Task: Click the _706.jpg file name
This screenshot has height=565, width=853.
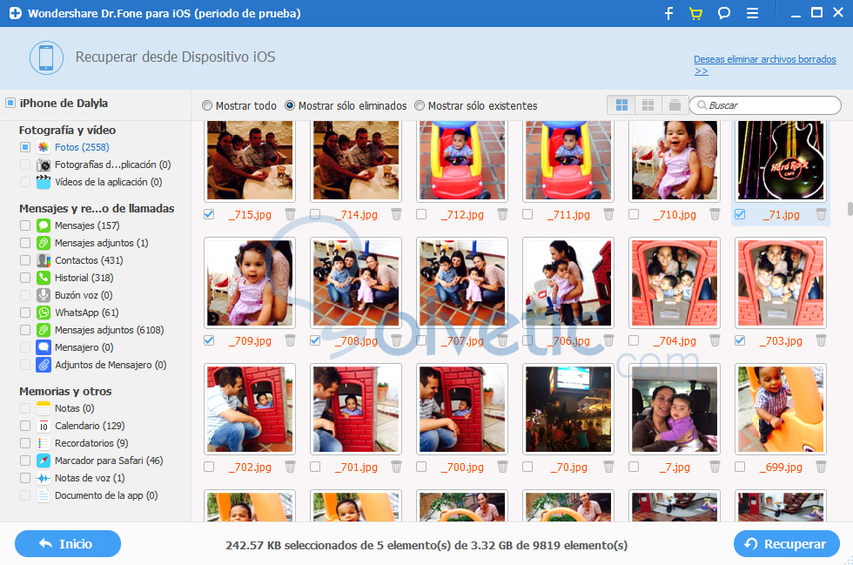Action: click(x=568, y=340)
